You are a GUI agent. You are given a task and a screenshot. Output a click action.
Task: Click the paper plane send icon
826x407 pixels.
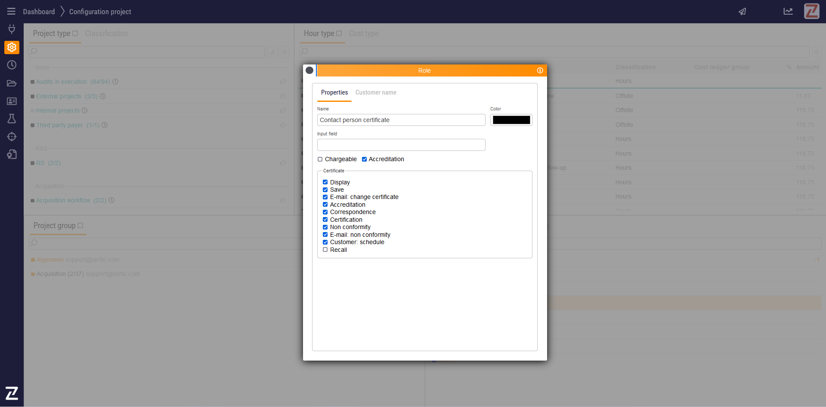pos(742,12)
